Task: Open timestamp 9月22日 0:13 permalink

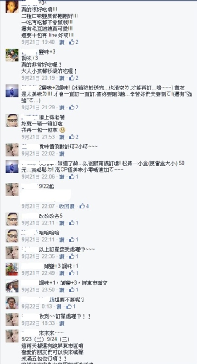Action: (37, 306)
